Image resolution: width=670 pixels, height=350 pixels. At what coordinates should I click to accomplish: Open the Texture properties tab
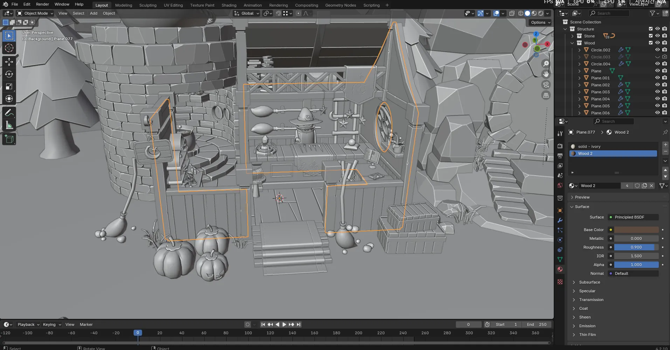[560, 282]
